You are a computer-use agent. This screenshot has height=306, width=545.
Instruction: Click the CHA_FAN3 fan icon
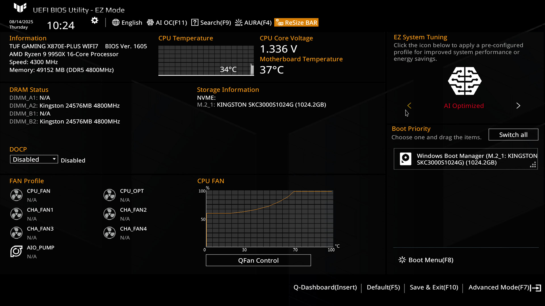click(x=16, y=233)
